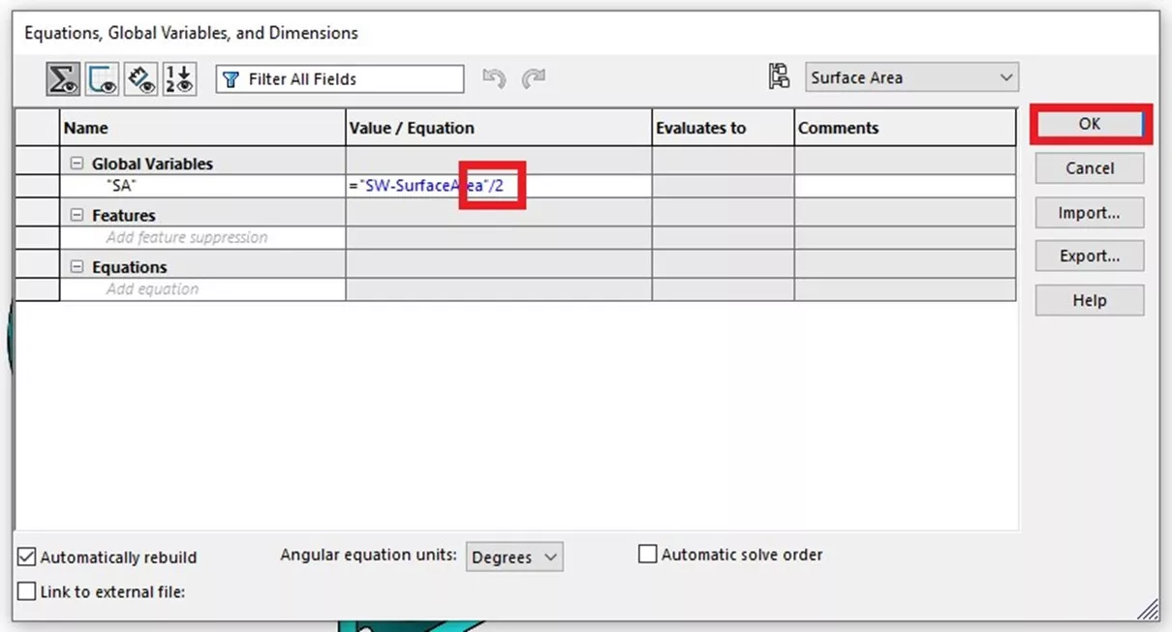1172x632 pixels.
Task: Click the Export button
Action: 1089,256
